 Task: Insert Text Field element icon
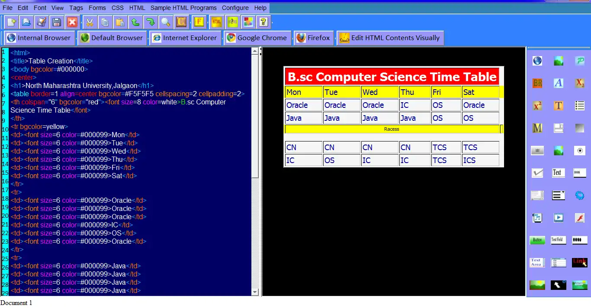[x=559, y=240]
